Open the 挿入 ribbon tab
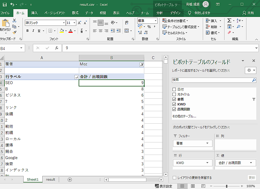The height and width of the screenshot is (189, 260). pos(34,13)
